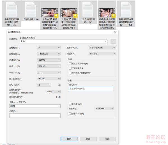
Task: Enable 创建自释放程序 checkbox
Action: tap(70, 64)
